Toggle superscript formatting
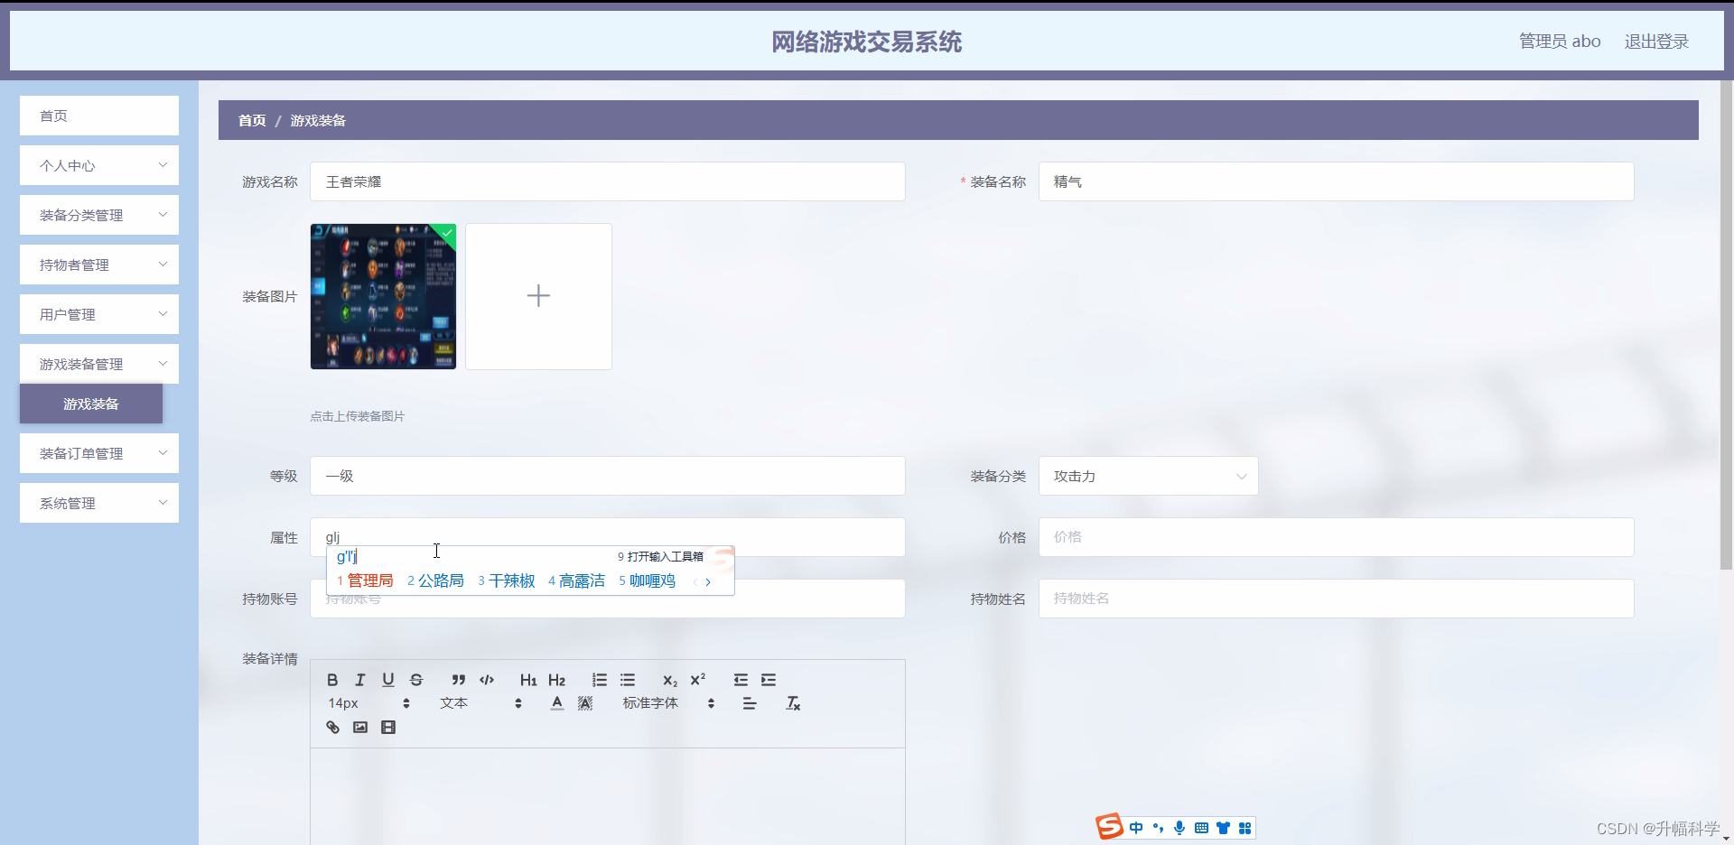This screenshot has height=845, width=1734. coord(698,680)
